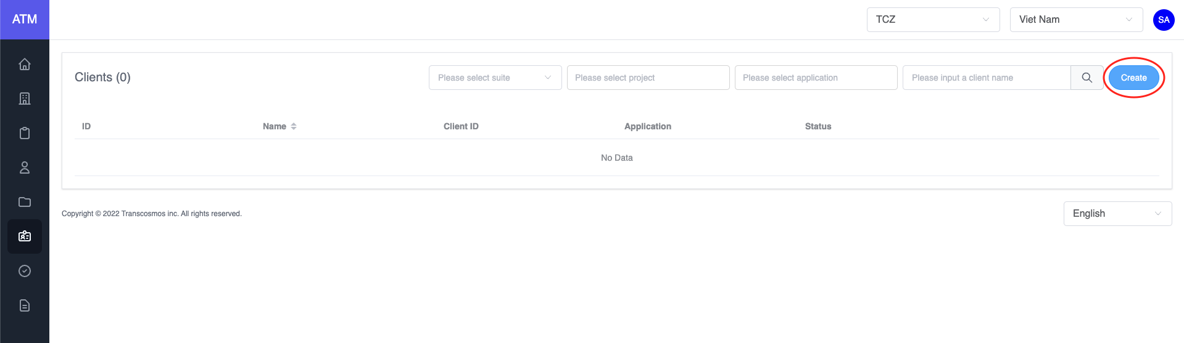Click the building icon in sidebar

click(x=25, y=99)
